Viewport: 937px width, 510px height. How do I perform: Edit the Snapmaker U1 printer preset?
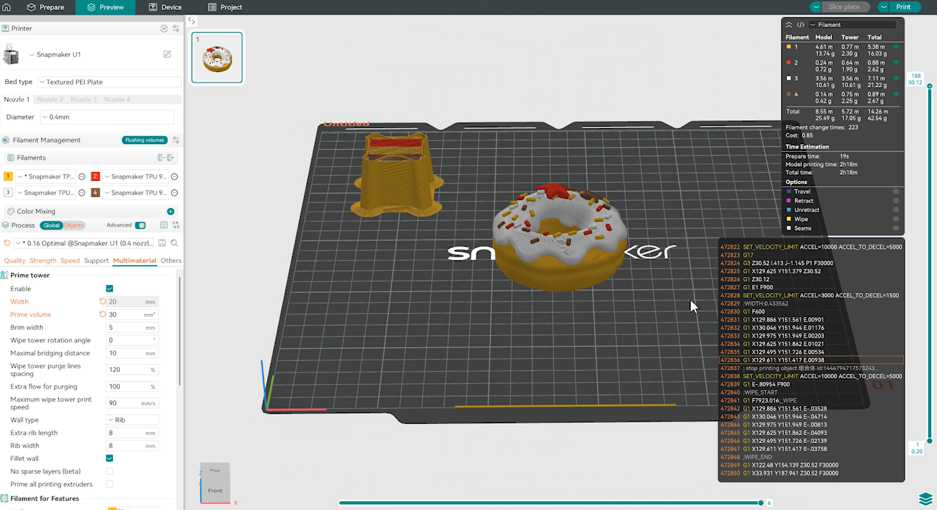pyautogui.click(x=167, y=54)
